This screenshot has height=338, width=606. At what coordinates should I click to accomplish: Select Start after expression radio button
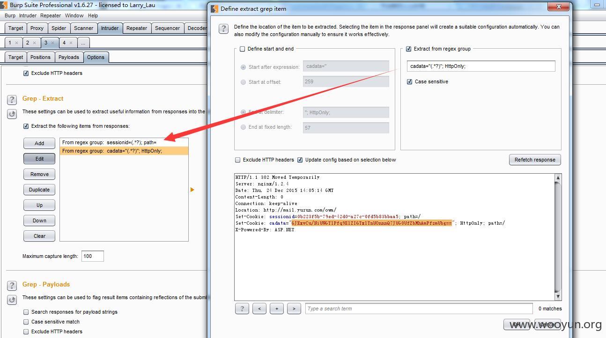point(243,67)
